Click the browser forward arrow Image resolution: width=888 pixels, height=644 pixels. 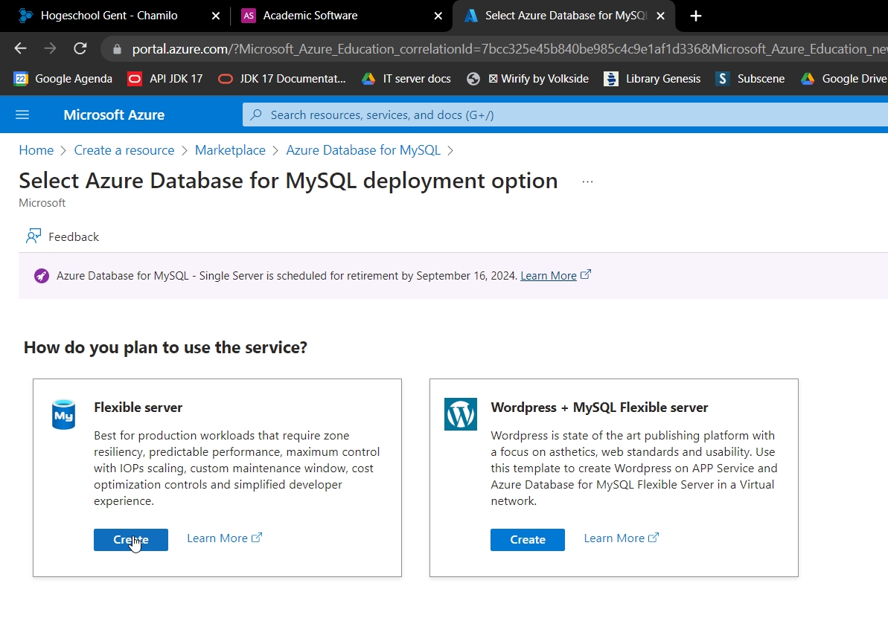(x=50, y=48)
